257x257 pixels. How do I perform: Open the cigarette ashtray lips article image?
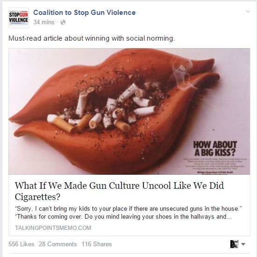[129, 111]
